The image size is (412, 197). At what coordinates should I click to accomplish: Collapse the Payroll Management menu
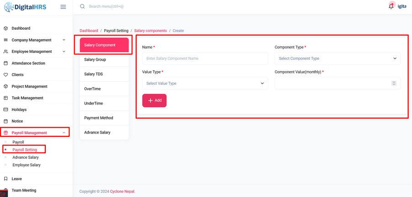point(64,133)
